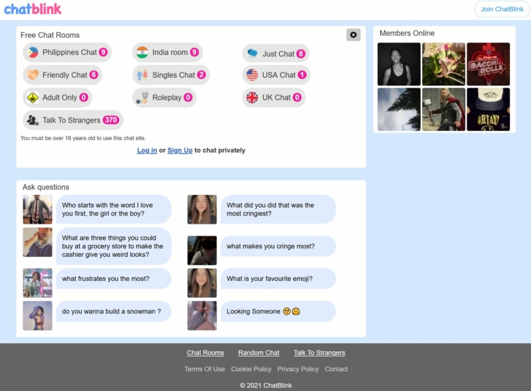Open Privacy Policy link
The height and width of the screenshot is (391, 531).
(x=298, y=369)
